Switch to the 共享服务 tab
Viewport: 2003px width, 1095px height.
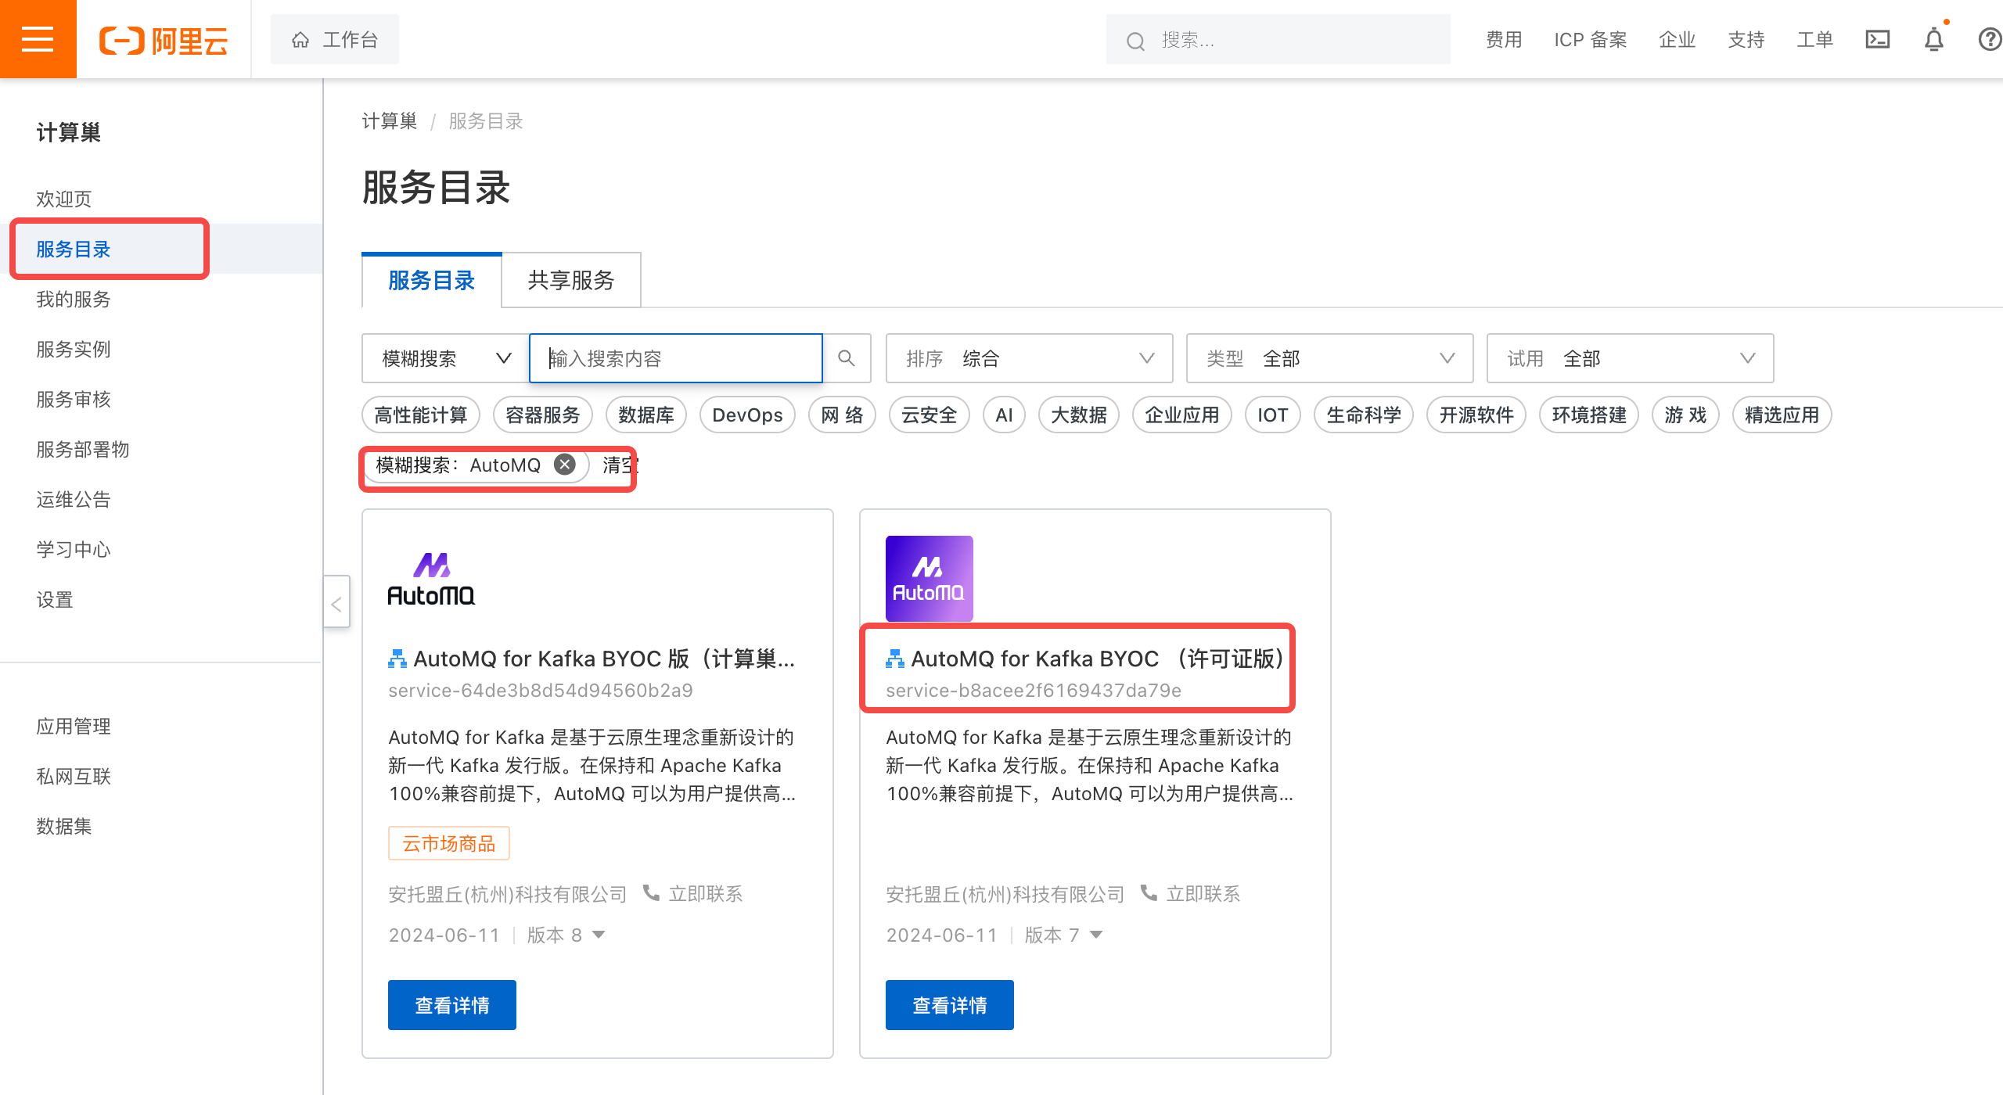(571, 280)
